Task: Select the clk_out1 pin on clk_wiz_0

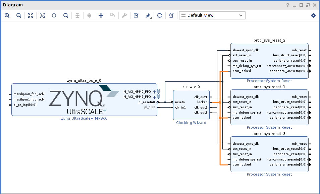Action: (x=201, y=97)
